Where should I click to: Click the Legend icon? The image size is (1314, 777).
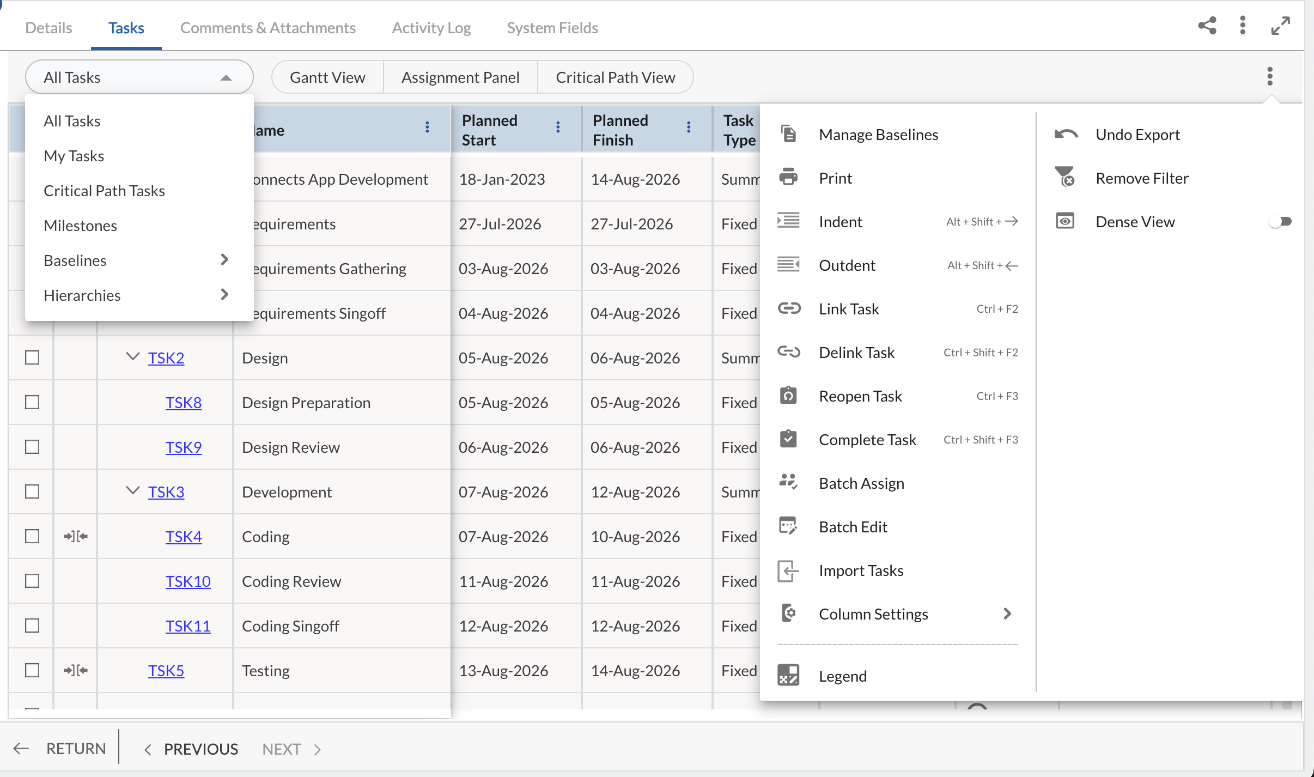click(x=788, y=675)
